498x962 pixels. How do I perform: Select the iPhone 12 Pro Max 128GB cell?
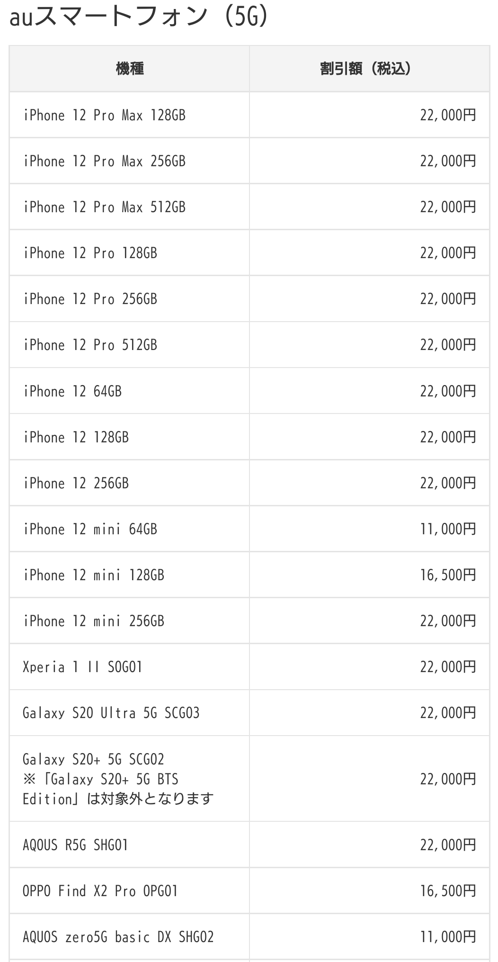(x=105, y=116)
